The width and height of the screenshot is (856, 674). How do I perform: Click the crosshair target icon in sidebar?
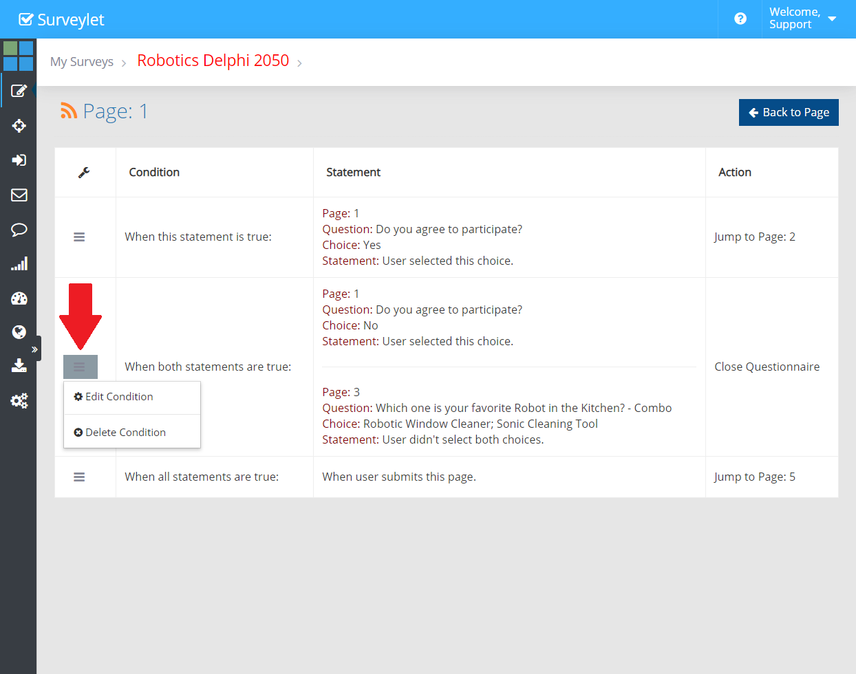point(19,126)
